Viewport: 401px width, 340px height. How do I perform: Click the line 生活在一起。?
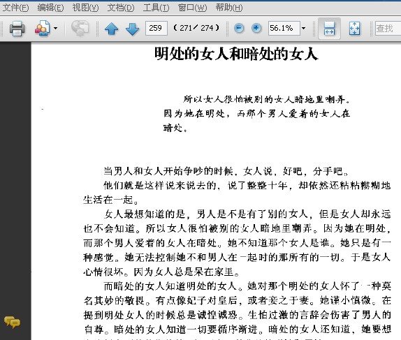click(x=111, y=200)
